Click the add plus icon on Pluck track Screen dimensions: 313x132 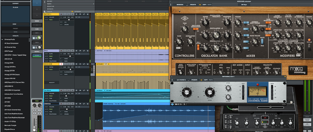[x=77, y=51]
